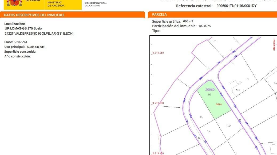Click the 4.719.250 coordinate label
The image size is (277, 155).
(x=158, y=53)
